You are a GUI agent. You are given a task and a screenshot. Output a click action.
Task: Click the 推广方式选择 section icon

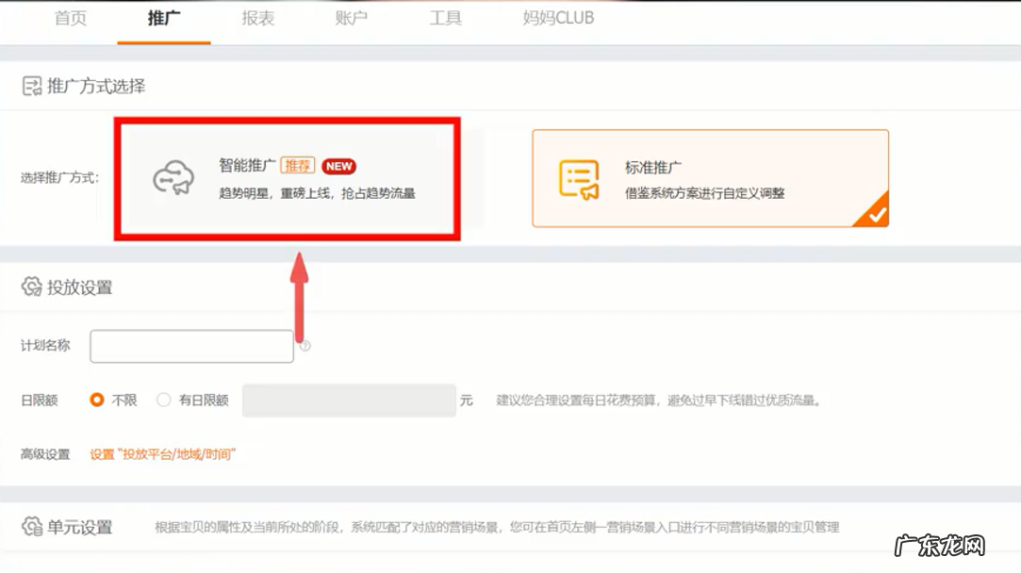(x=32, y=86)
